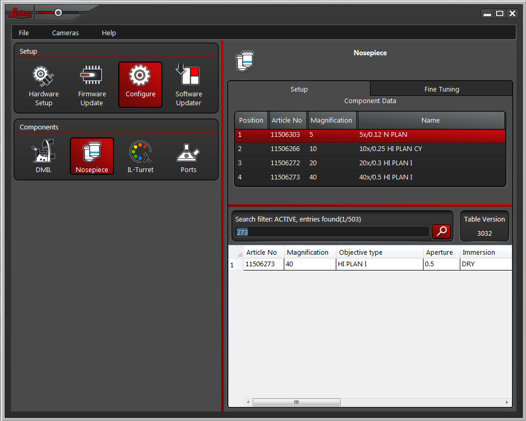Open the Ports component settings
The width and height of the screenshot is (526, 421).
(189, 156)
